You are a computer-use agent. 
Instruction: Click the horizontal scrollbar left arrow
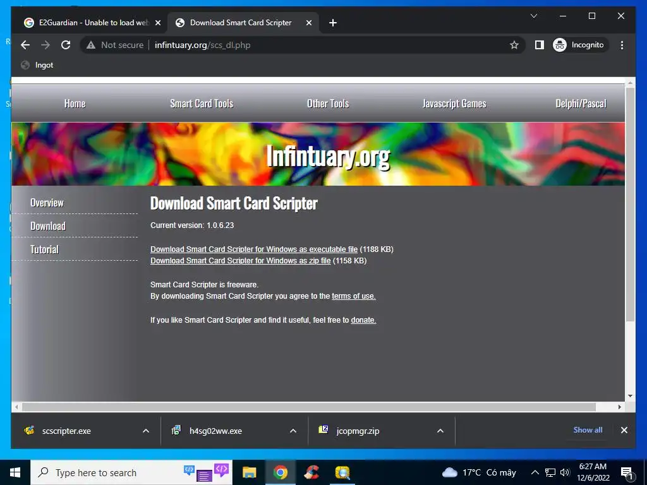pyautogui.click(x=16, y=407)
